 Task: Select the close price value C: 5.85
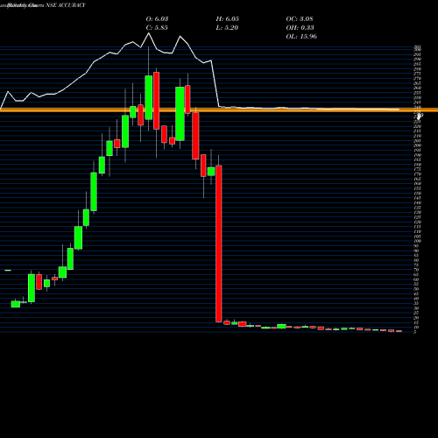click(x=157, y=27)
